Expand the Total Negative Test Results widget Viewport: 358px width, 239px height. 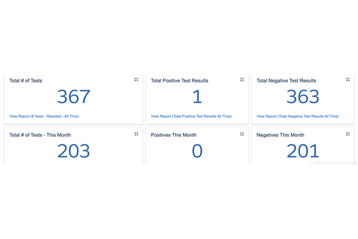coord(347,80)
